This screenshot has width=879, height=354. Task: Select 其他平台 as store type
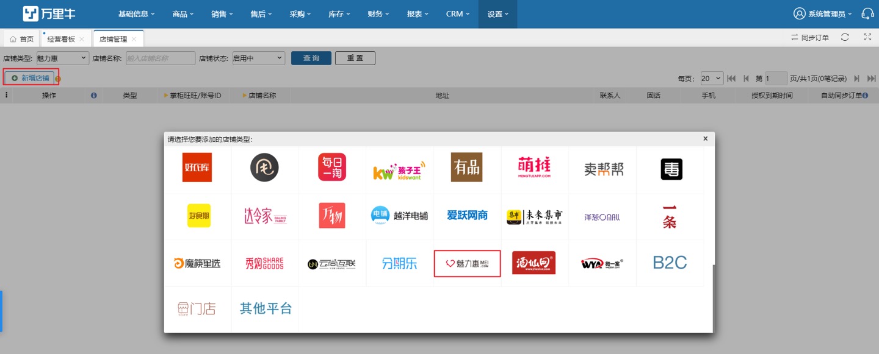coord(266,308)
